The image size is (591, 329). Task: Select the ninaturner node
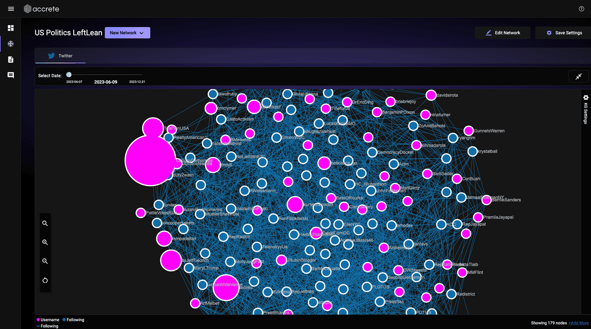click(x=426, y=115)
